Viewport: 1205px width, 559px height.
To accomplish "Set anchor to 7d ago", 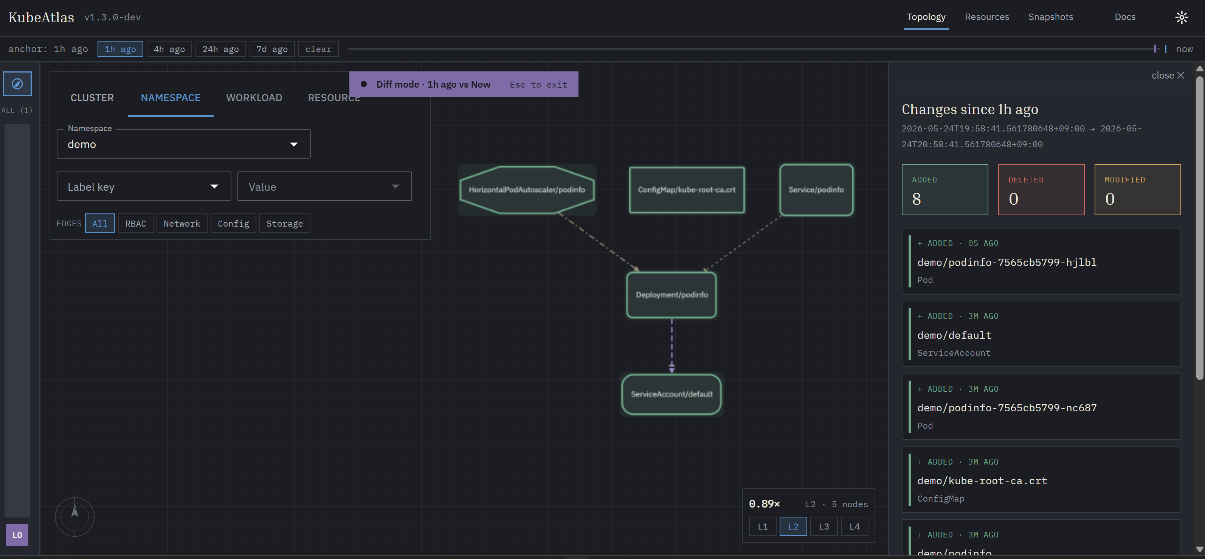I will point(272,49).
